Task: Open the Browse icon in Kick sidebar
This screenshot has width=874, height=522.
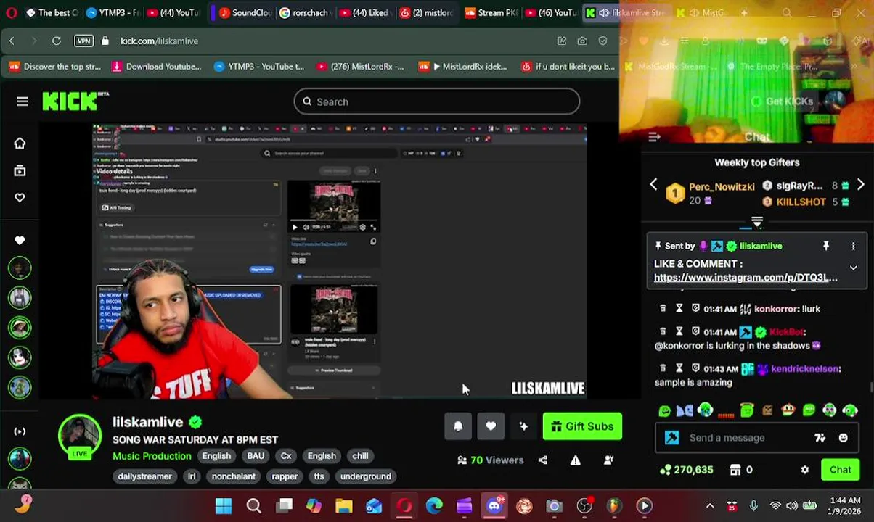Action: (x=20, y=170)
